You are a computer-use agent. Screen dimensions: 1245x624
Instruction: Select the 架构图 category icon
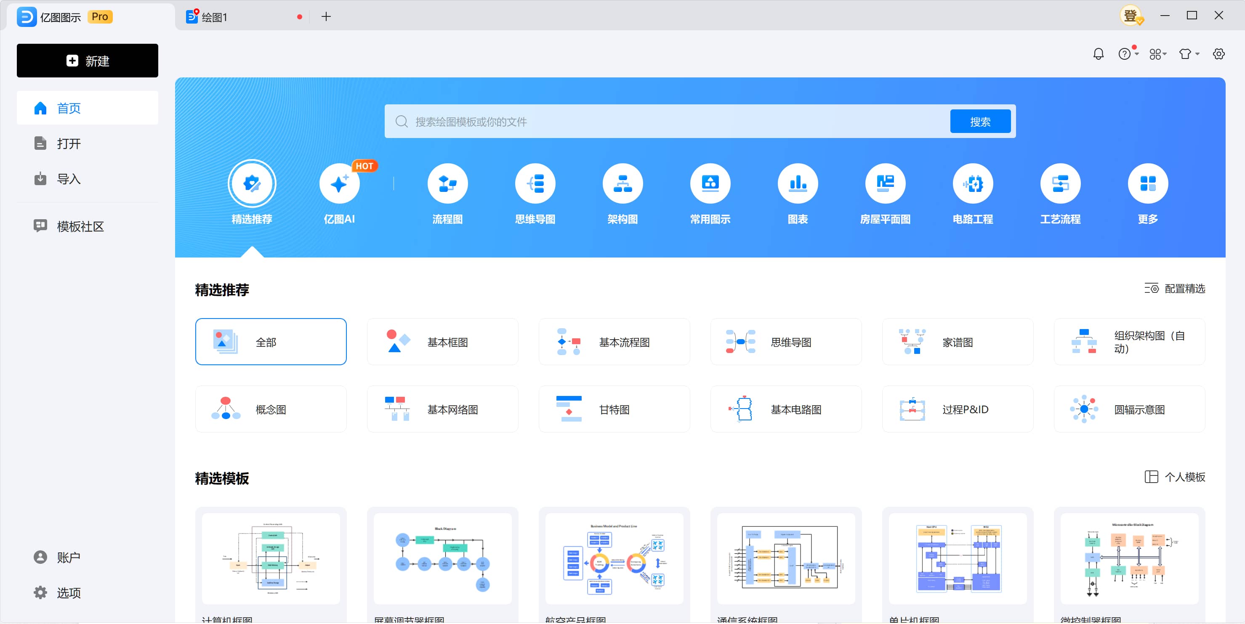(622, 183)
